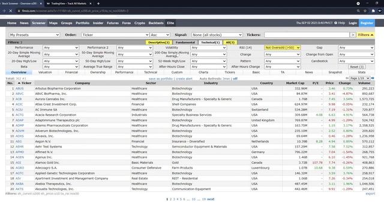Click the next pagination link
384x216 pixels.
pos(211,199)
